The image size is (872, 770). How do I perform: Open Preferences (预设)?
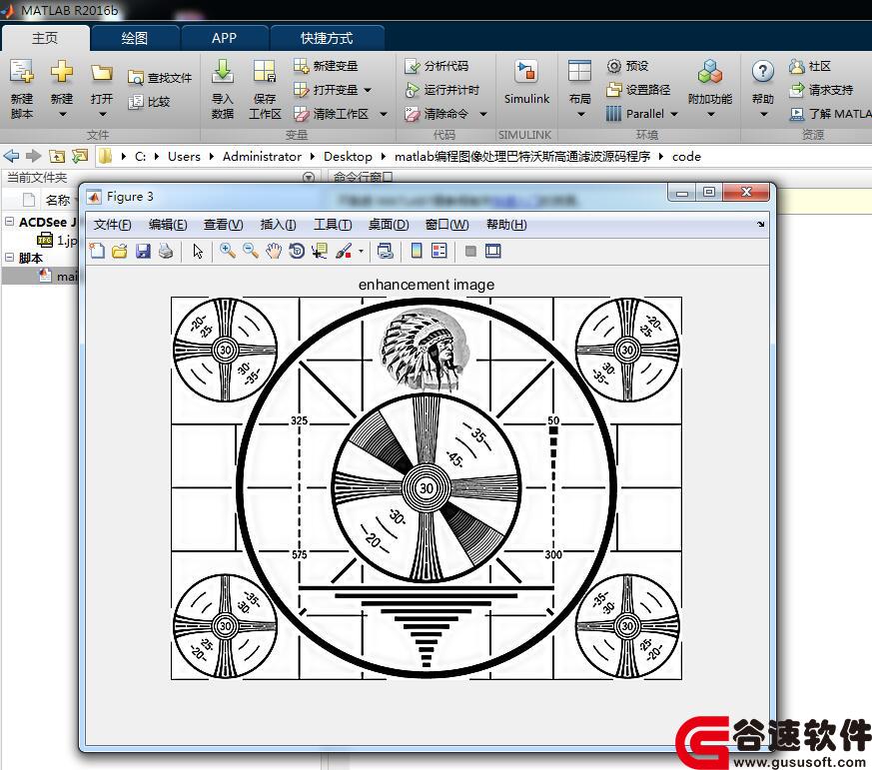[x=627, y=66]
